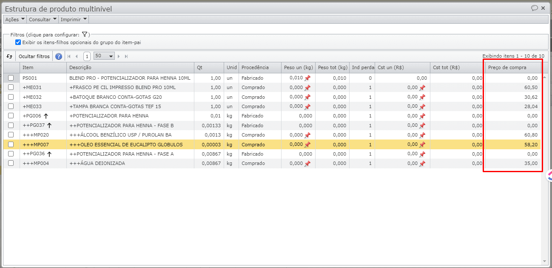This screenshot has height=268, width=552.
Task: Uncheck Exibir os itens-filhos opcionais checkbox
Action: (18, 42)
